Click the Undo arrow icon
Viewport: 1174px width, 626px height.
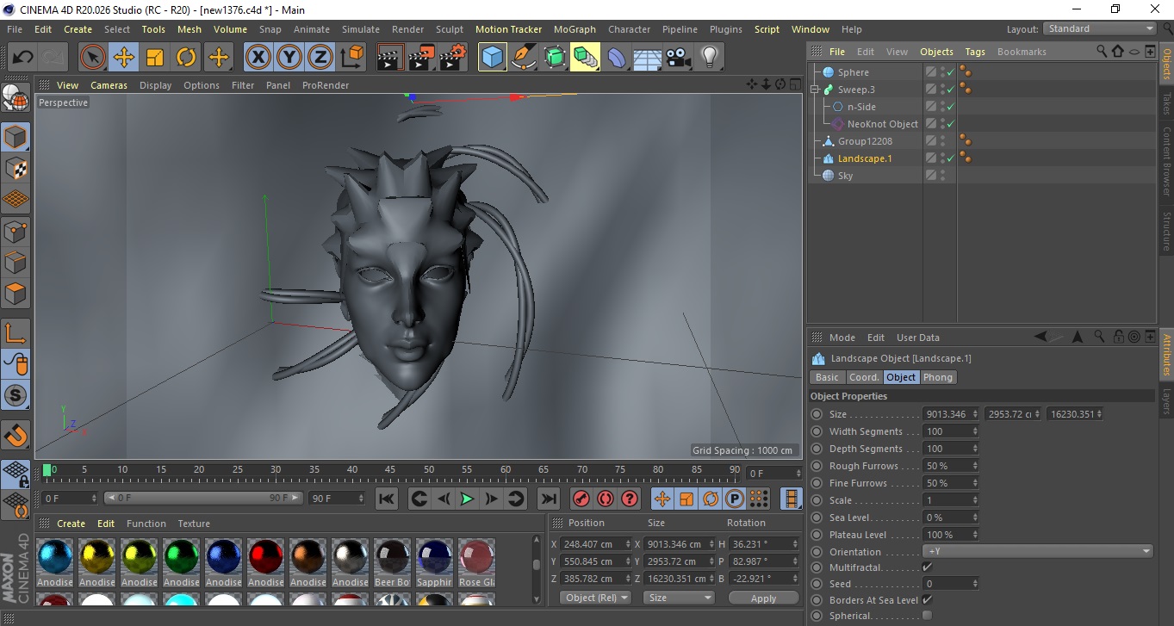pos(23,58)
